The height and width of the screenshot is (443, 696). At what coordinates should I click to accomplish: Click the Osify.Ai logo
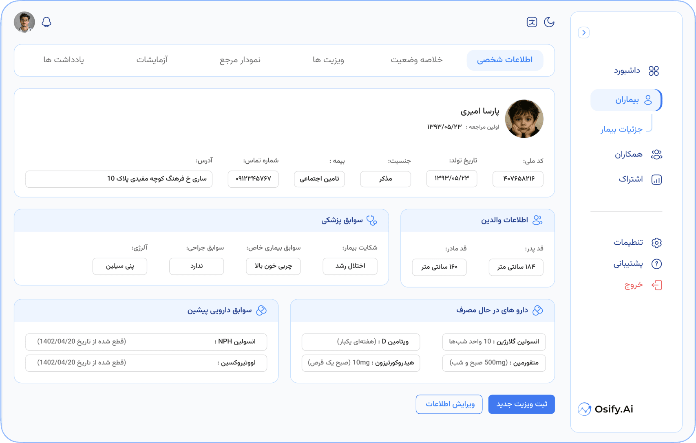click(x=605, y=409)
